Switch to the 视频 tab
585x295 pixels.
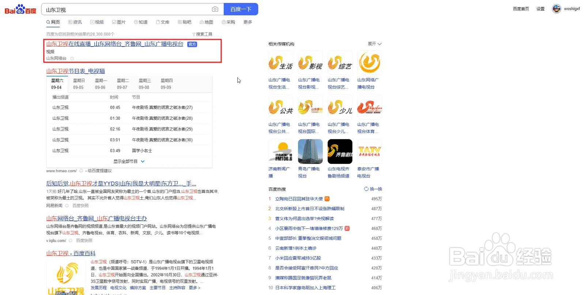tap(97, 22)
